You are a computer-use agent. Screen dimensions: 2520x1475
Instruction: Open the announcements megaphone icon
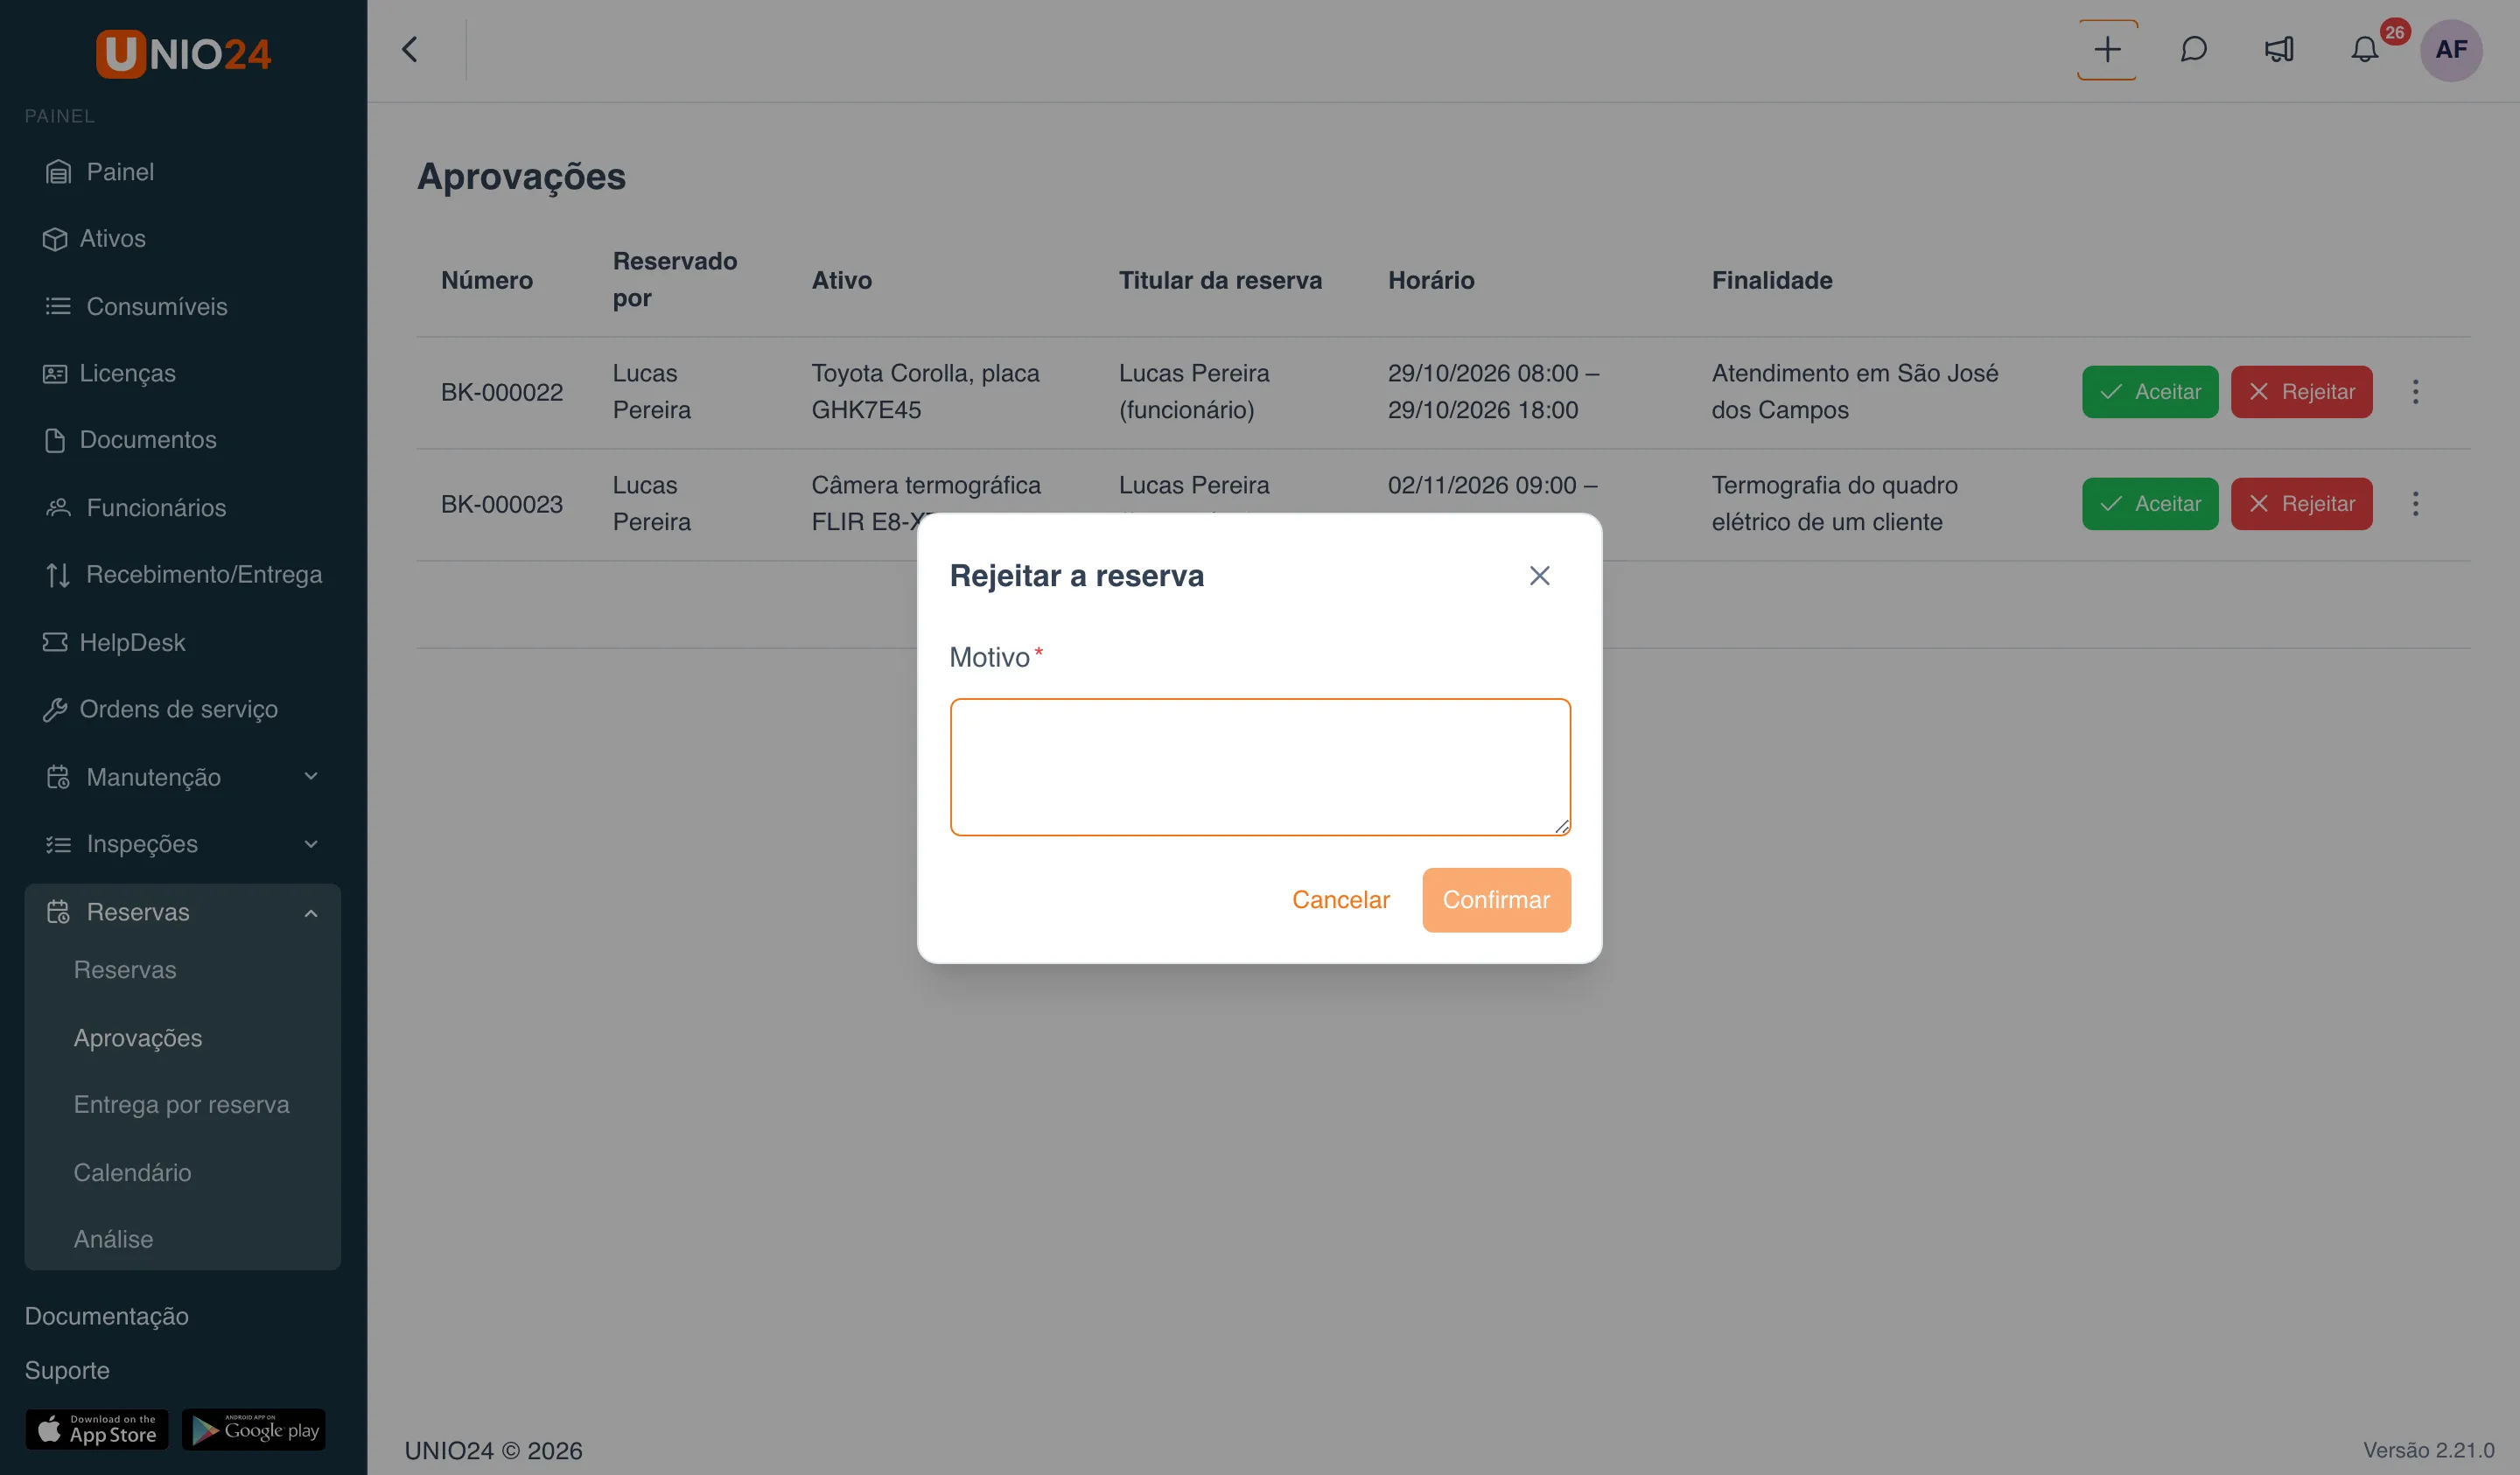click(2279, 50)
